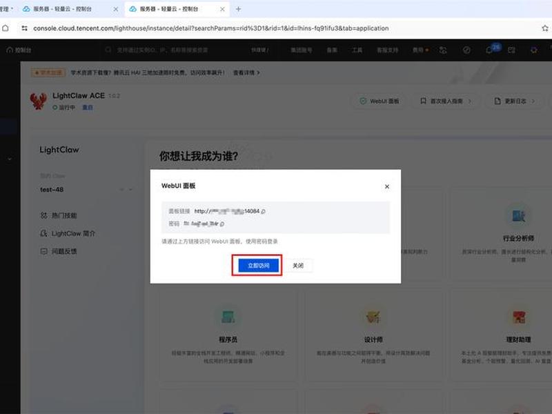Image resolution: width=552 pixels, height=414 pixels.
Task: Copy the password using its copy icon
Action: click(x=222, y=224)
